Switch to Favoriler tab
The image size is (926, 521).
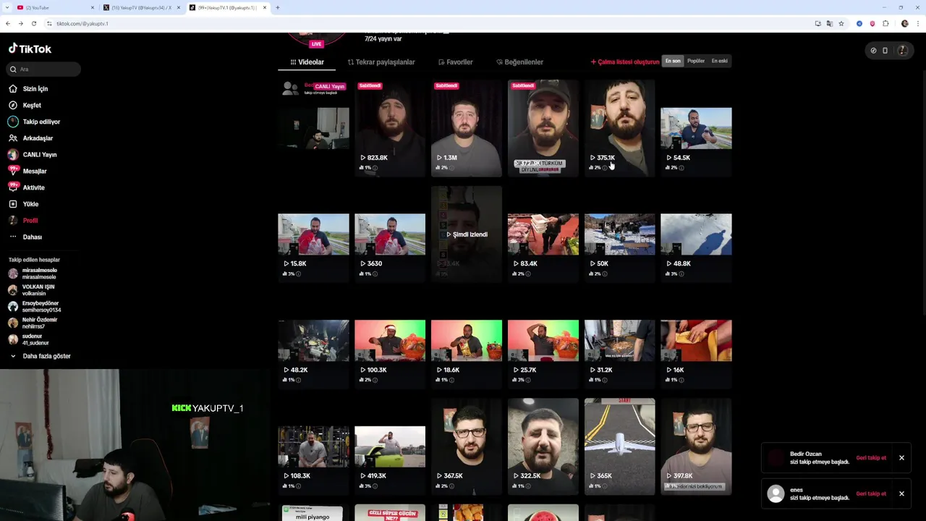click(456, 62)
